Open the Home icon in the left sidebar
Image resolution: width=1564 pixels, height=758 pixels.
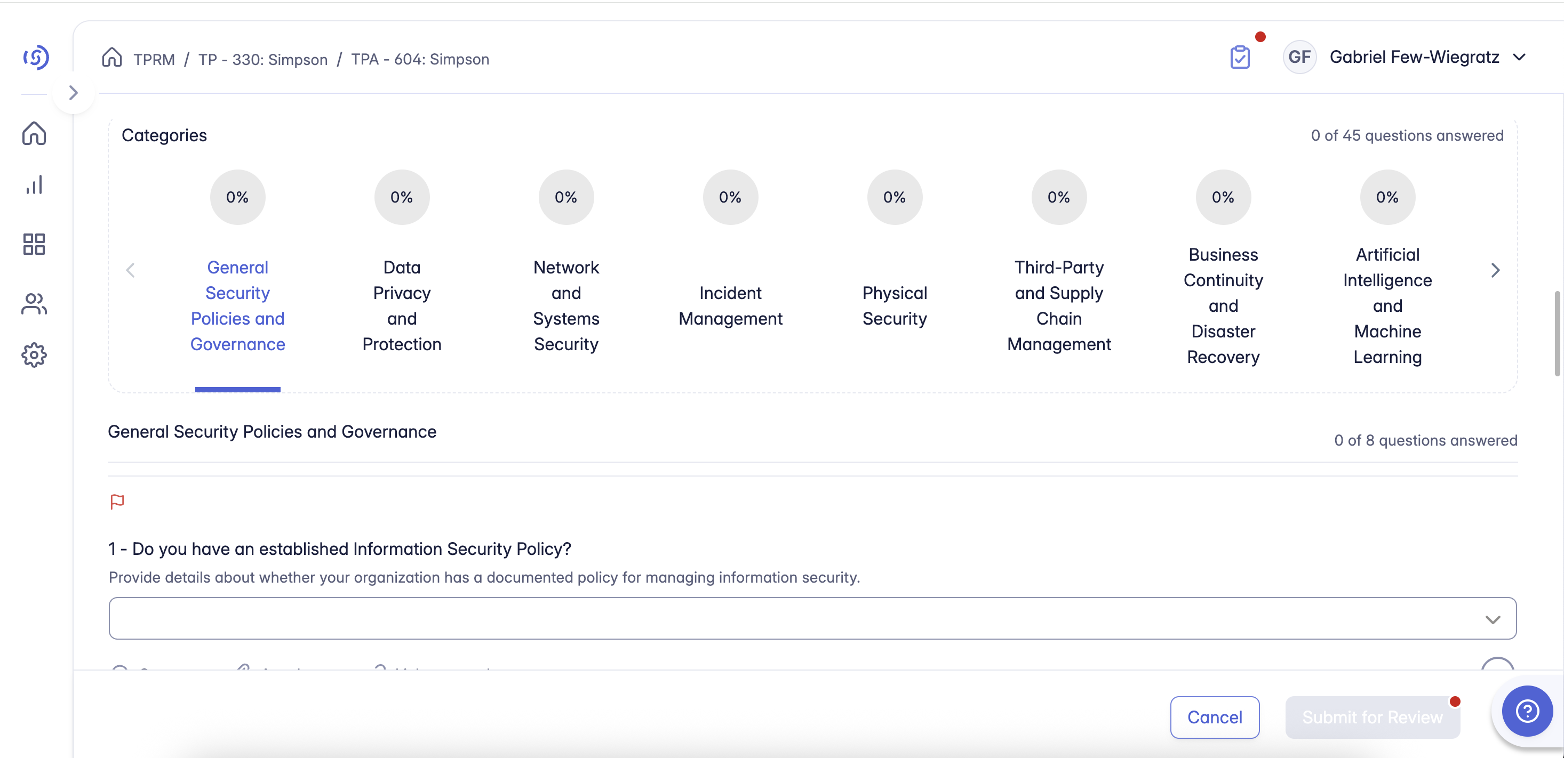pos(34,133)
